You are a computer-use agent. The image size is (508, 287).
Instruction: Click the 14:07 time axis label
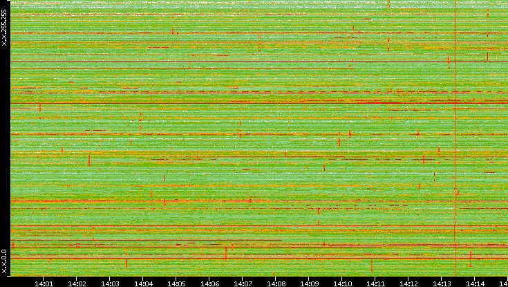pyautogui.click(x=243, y=284)
